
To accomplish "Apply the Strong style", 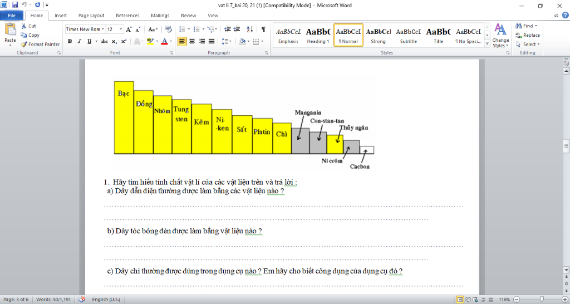I will click(378, 35).
